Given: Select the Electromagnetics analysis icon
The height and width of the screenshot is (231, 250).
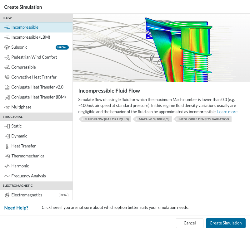Looking at the screenshot, I should 6,195.
